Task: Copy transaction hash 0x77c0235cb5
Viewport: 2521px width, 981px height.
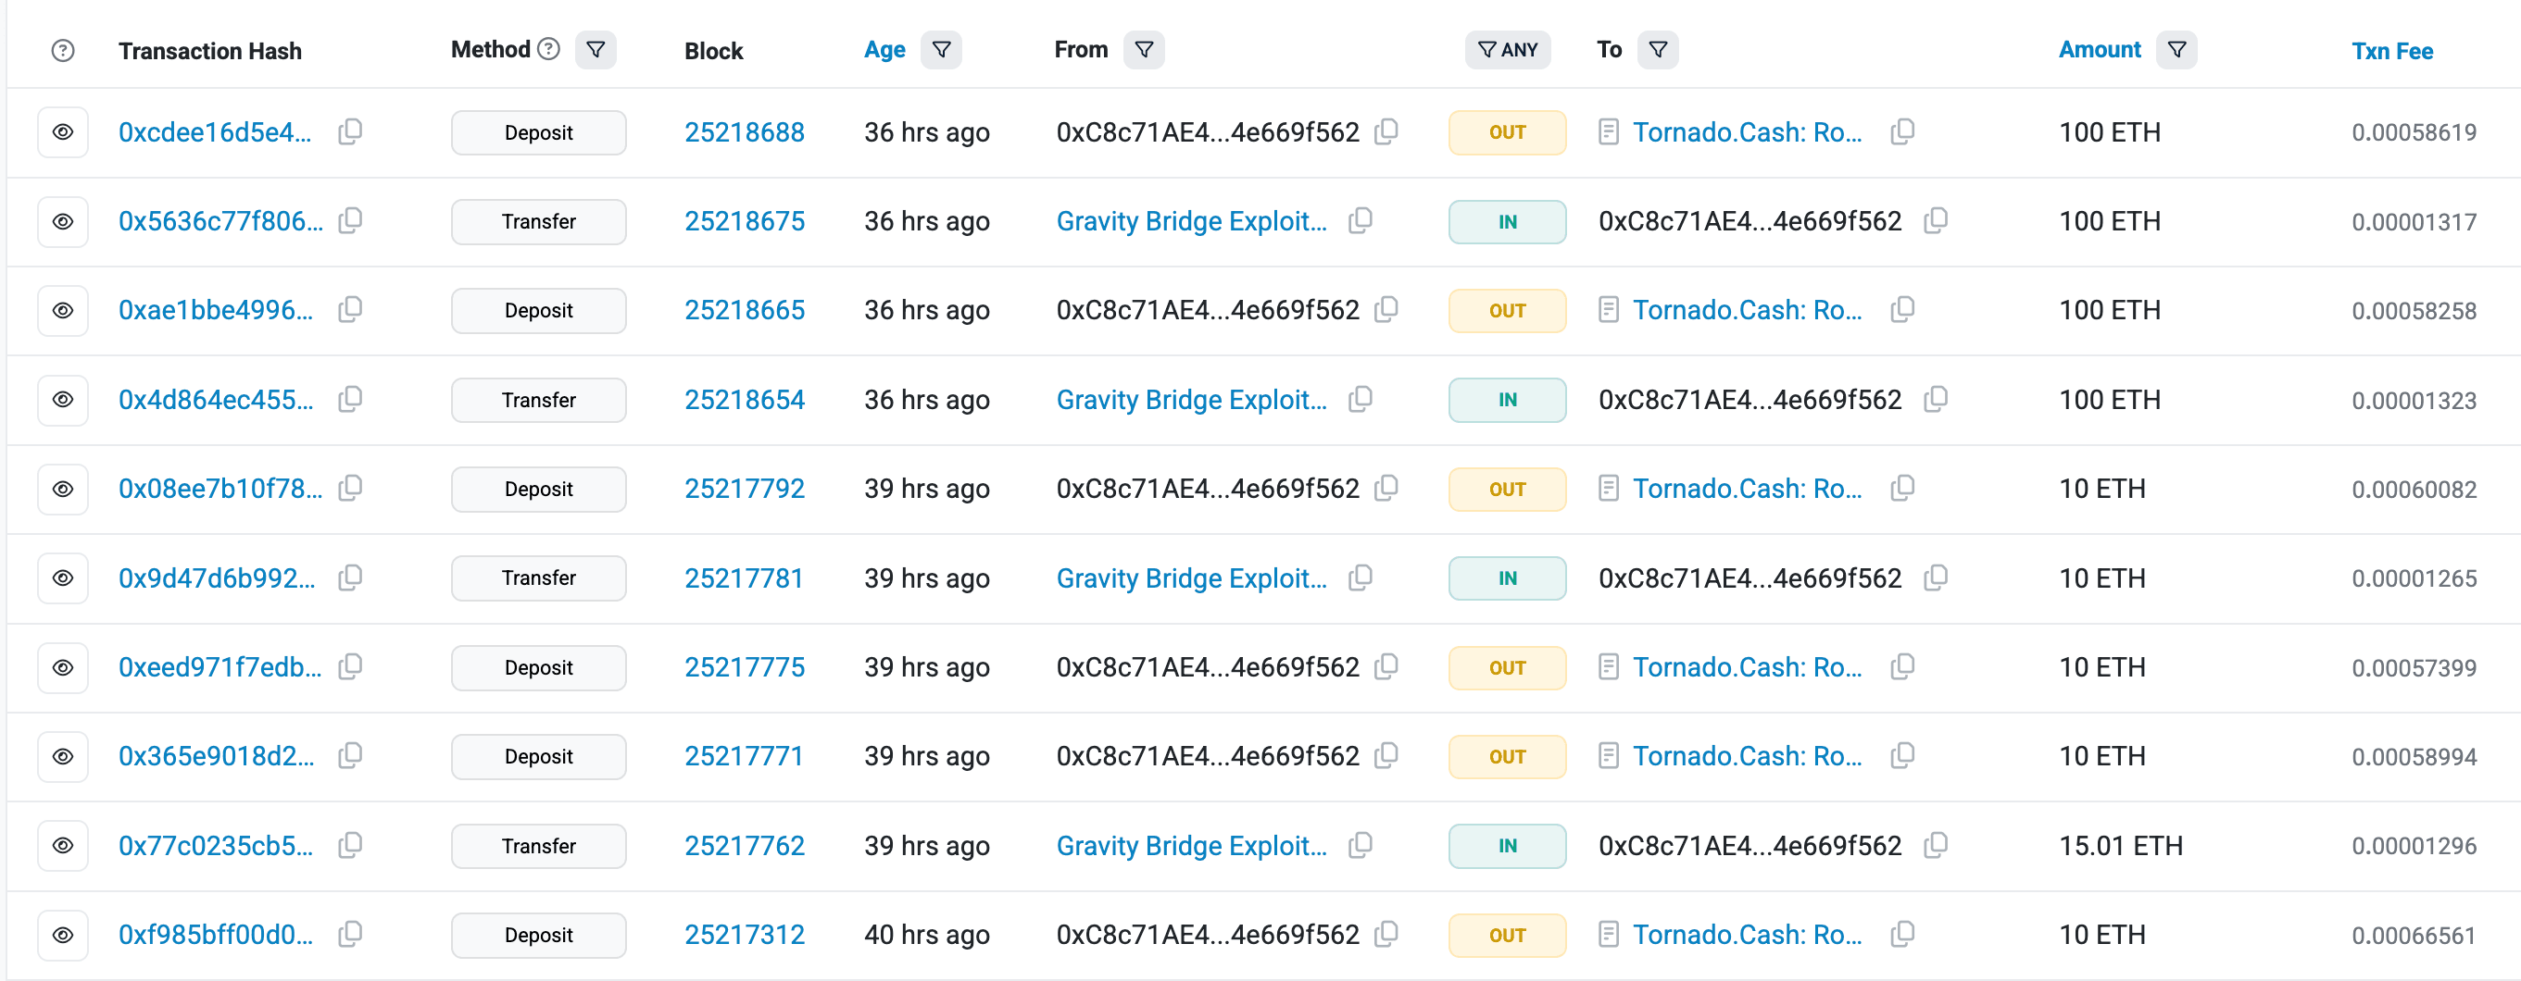Action: [x=350, y=845]
